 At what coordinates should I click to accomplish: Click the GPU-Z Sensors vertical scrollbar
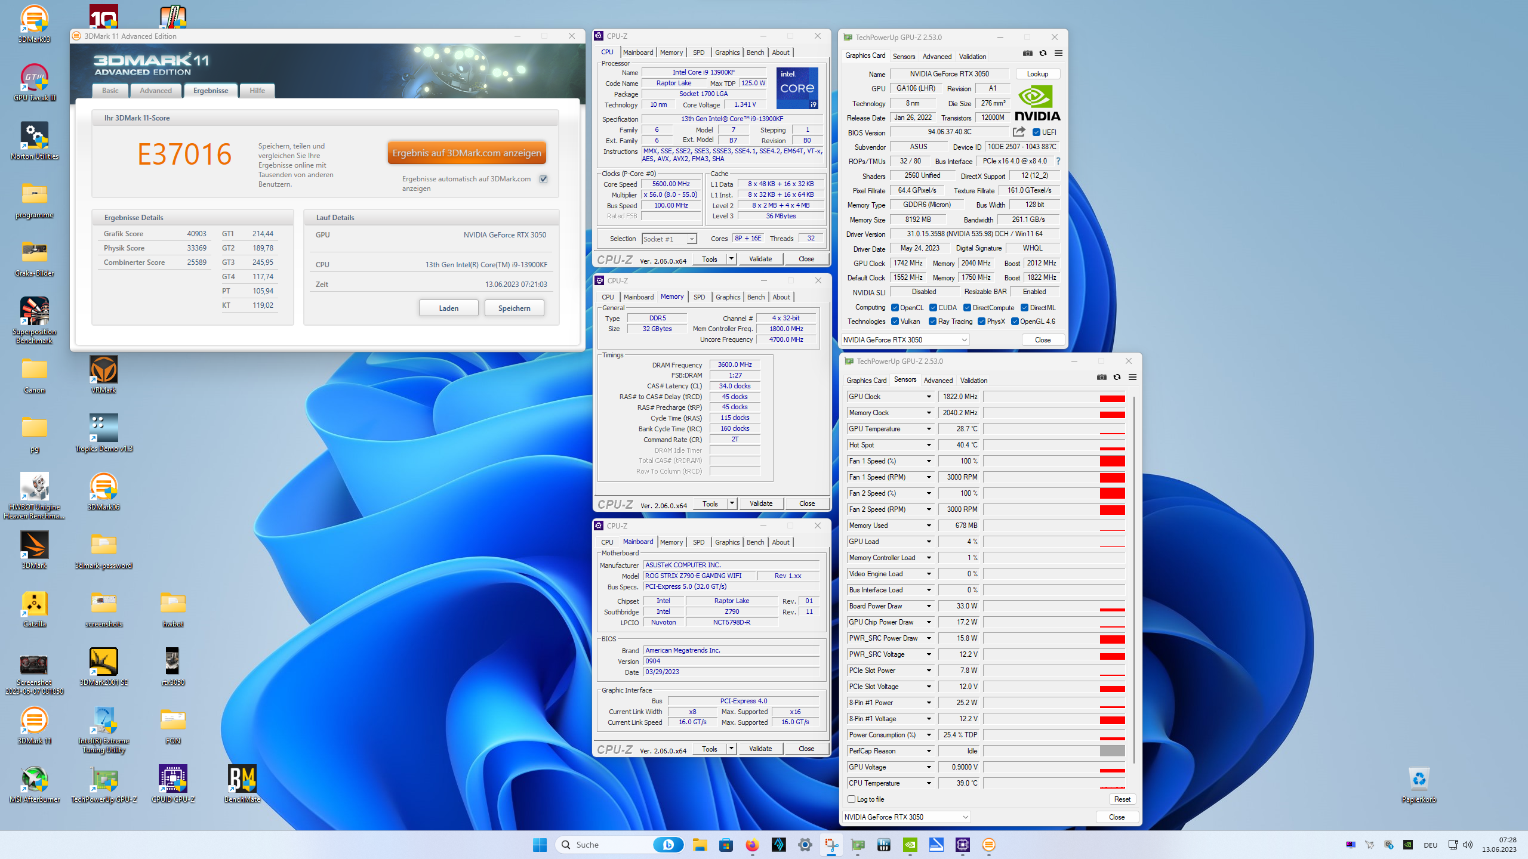(x=1133, y=579)
